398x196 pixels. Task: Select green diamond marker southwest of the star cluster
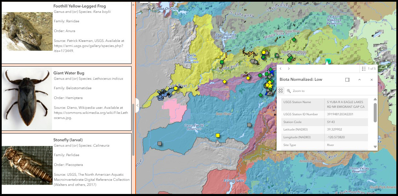click(260, 95)
